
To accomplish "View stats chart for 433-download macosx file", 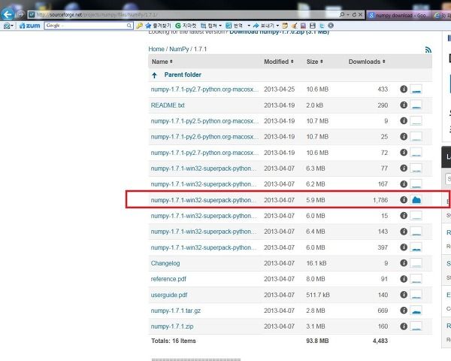I will click(x=416, y=89).
